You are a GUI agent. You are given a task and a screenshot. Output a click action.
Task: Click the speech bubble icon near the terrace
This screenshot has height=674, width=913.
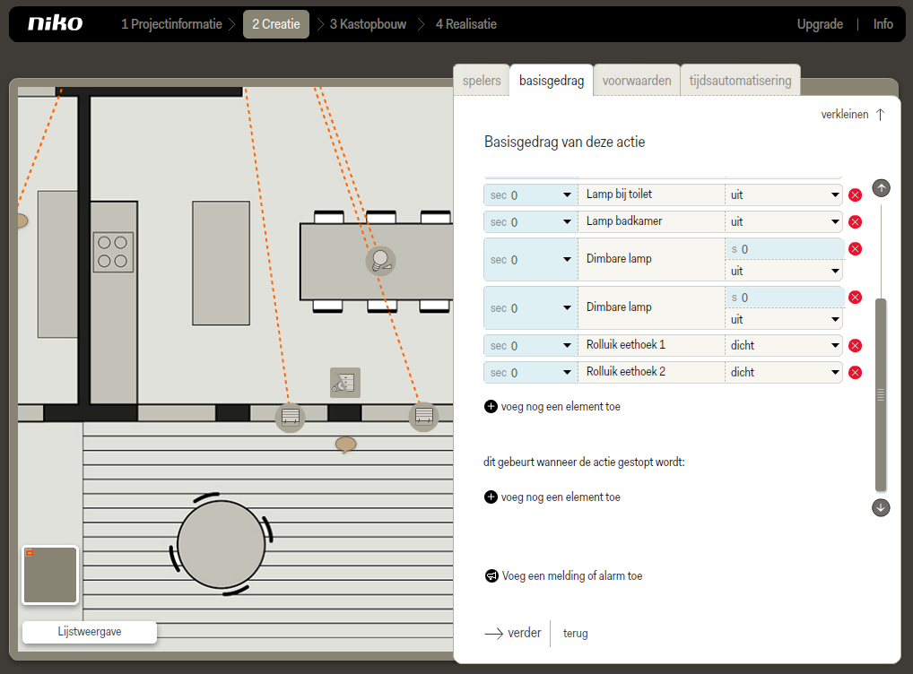[346, 445]
